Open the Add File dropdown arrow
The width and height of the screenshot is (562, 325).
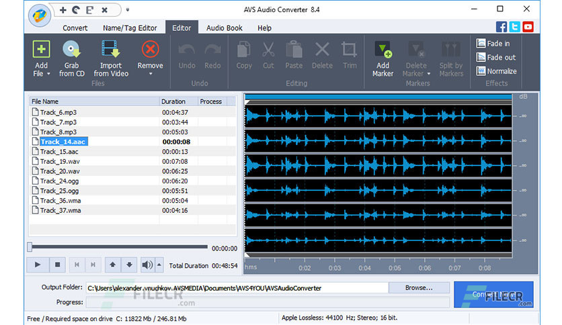pyautogui.click(x=48, y=74)
